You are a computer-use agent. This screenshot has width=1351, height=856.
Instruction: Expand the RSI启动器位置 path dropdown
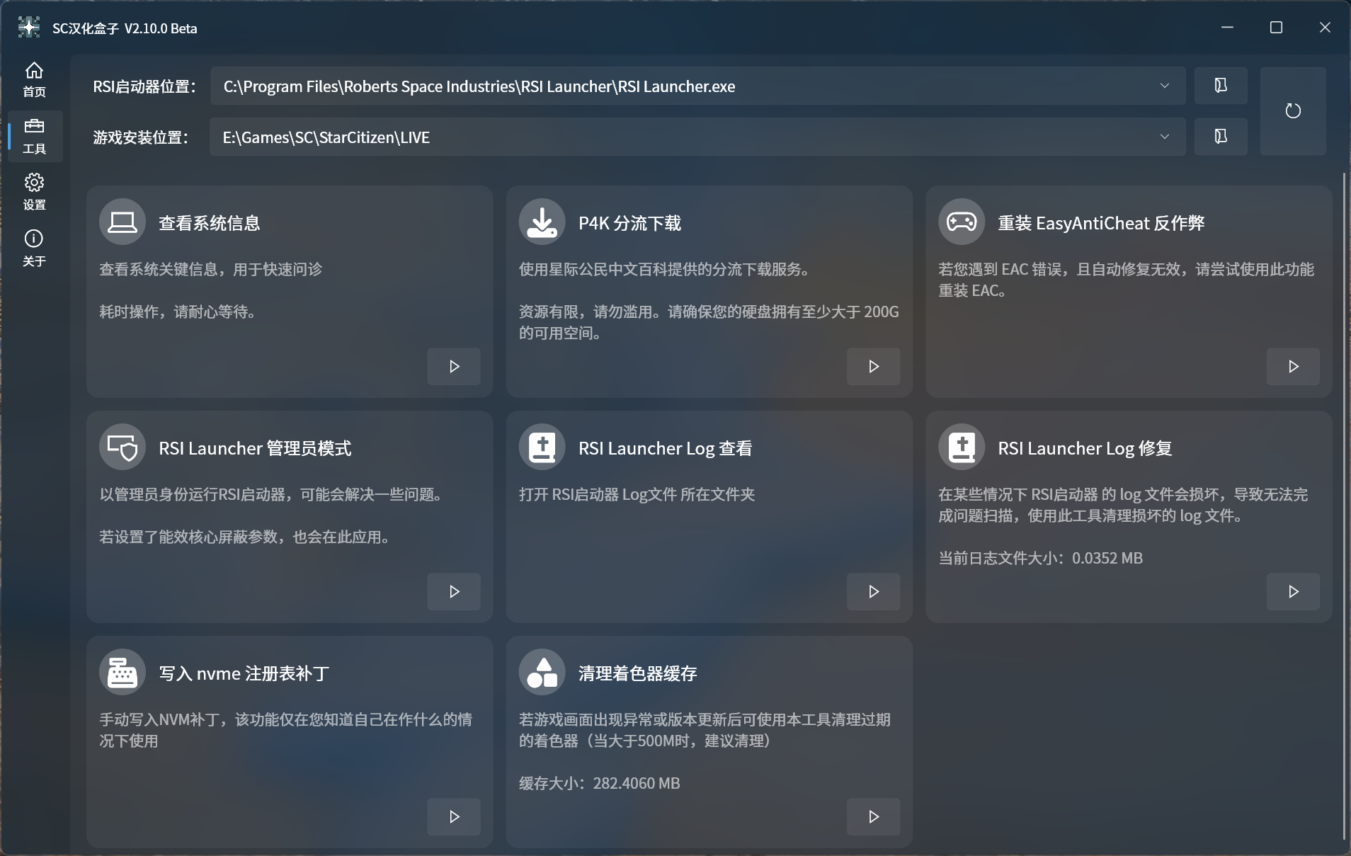point(1164,86)
